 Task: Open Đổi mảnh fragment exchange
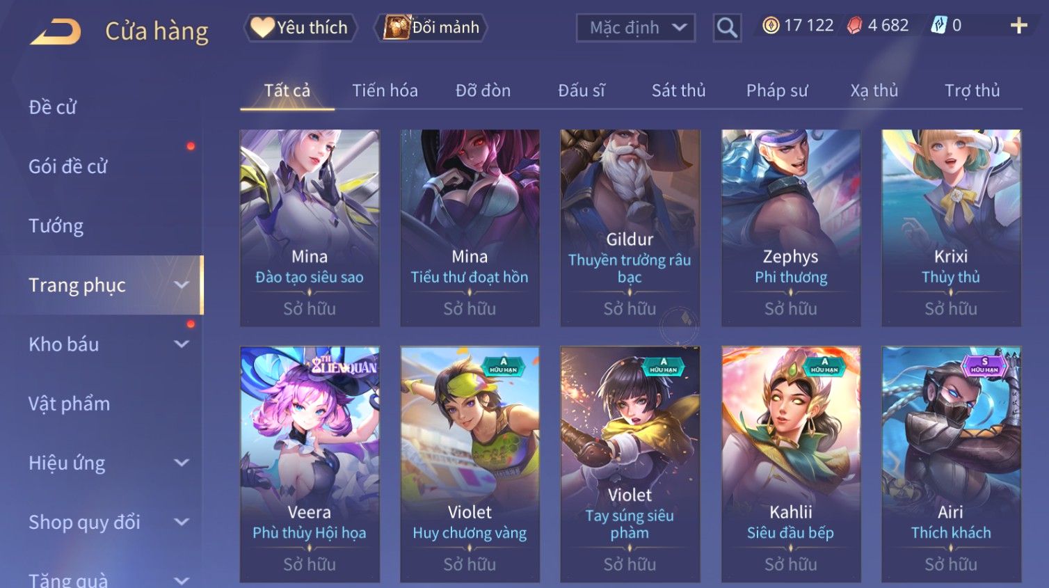(431, 28)
